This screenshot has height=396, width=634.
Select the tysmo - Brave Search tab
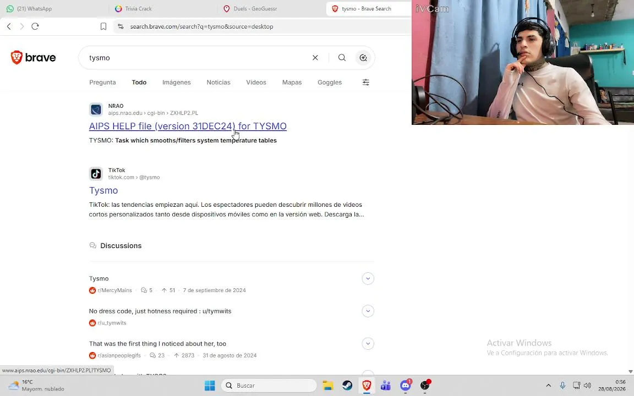(x=369, y=8)
